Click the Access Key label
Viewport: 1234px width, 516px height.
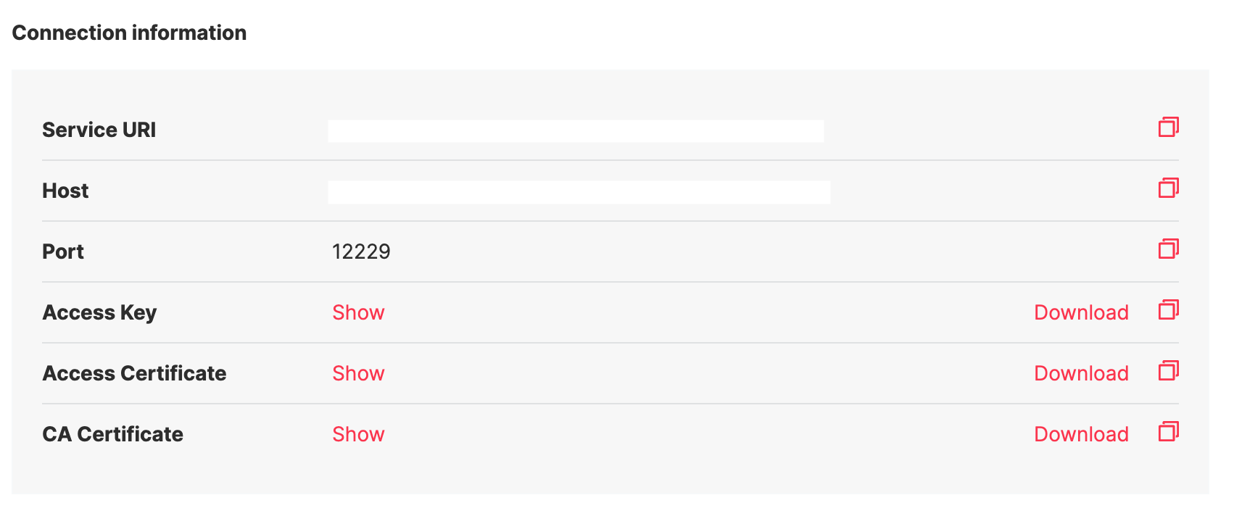[x=99, y=312]
